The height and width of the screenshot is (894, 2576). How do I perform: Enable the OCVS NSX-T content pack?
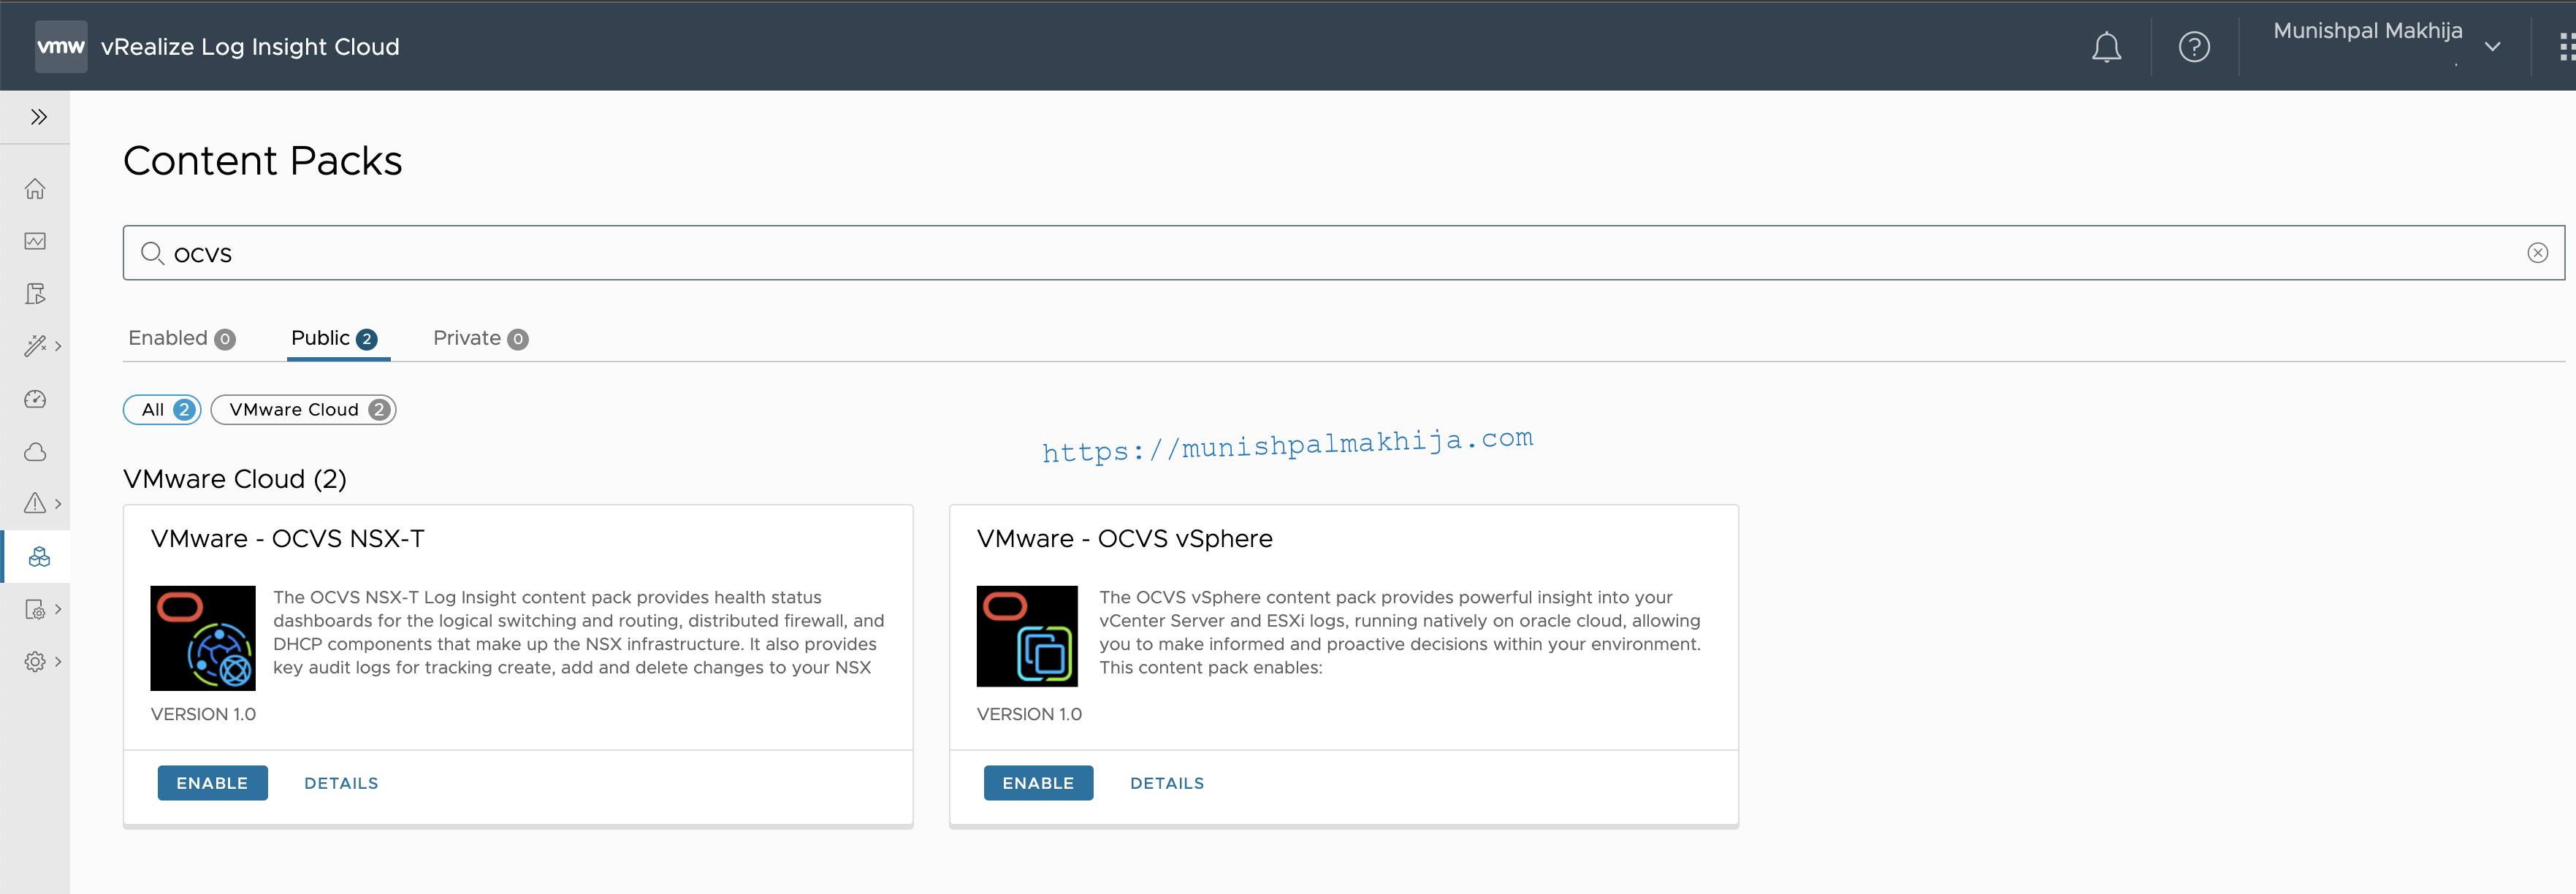point(212,783)
